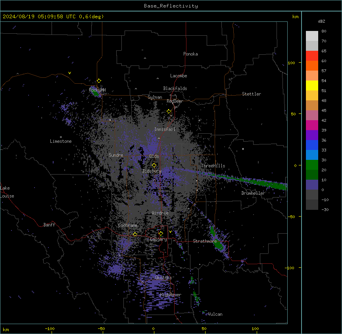This screenshot has height=334, width=342.
Task: Select the yellow diamond marker between Olds and Didsbury
Action: tap(154, 165)
